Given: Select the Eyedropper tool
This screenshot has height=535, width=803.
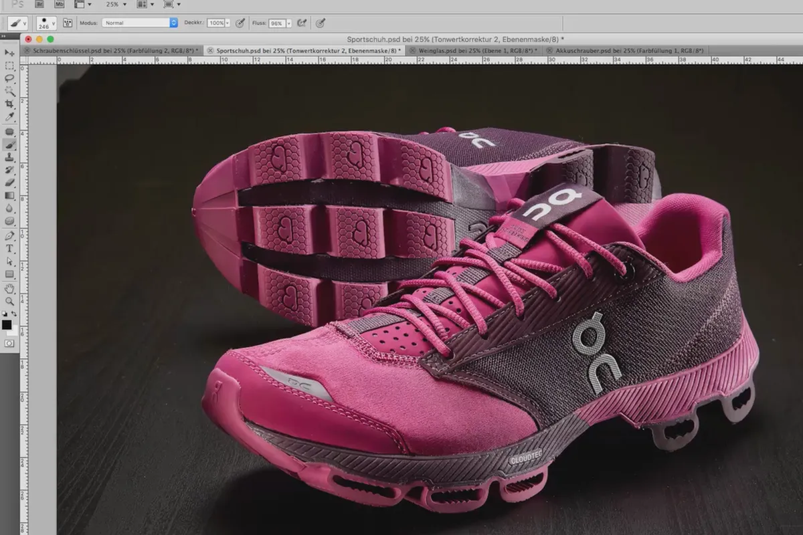Looking at the screenshot, I should pos(9,117).
